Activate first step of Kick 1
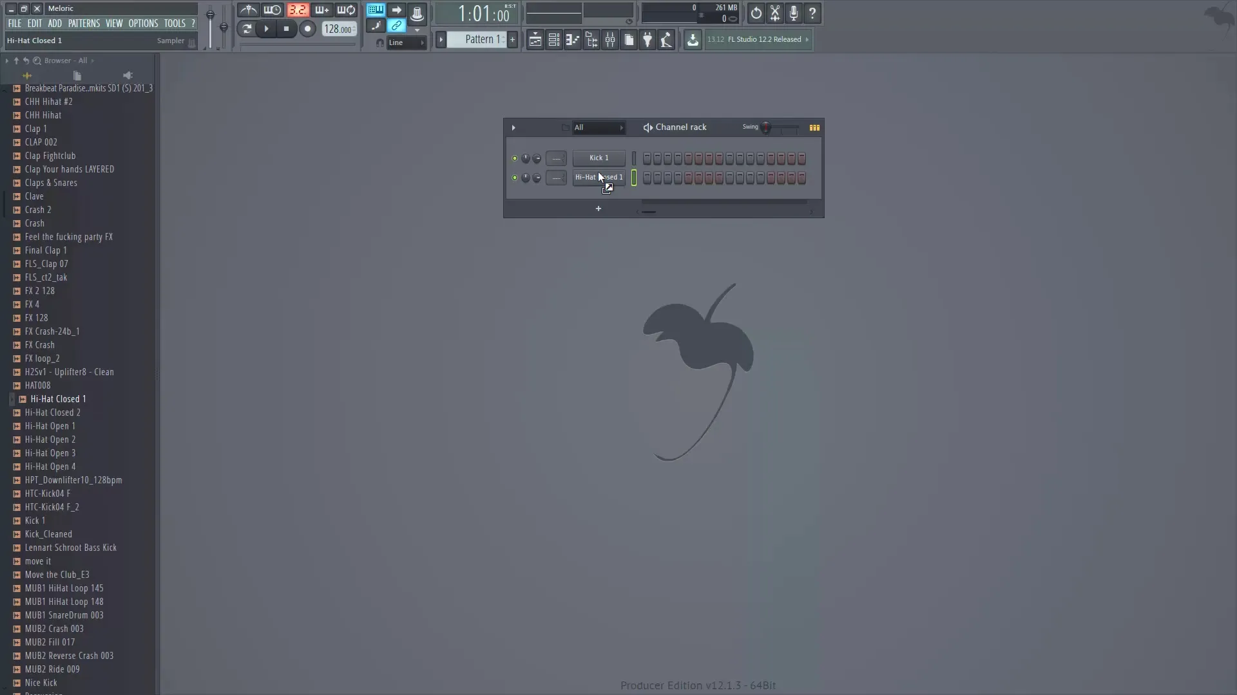1237x695 pixels. coord(647,158)
